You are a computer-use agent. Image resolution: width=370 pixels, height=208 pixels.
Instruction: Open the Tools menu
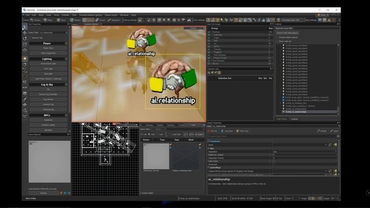click(x=57, y=15)
